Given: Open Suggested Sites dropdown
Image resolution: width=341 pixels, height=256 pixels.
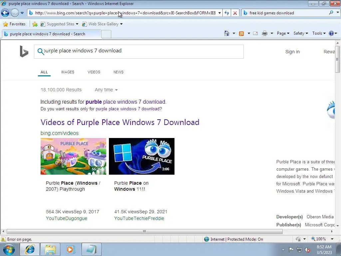Looking at the screenshot, I should pyautogui.click(x=59, y=24).
